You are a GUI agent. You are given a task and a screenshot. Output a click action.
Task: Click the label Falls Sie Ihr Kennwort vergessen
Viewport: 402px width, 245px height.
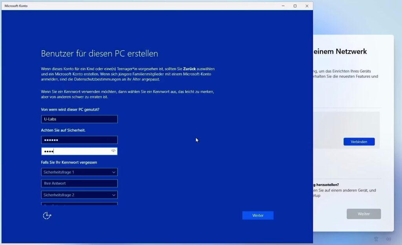69,162
